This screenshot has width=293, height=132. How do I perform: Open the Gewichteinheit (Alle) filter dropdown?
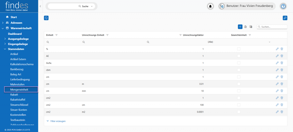tap(239, 42)
